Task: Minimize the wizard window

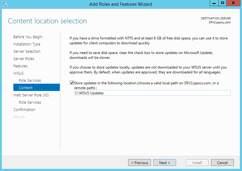Action: click(x=214, y=3)
